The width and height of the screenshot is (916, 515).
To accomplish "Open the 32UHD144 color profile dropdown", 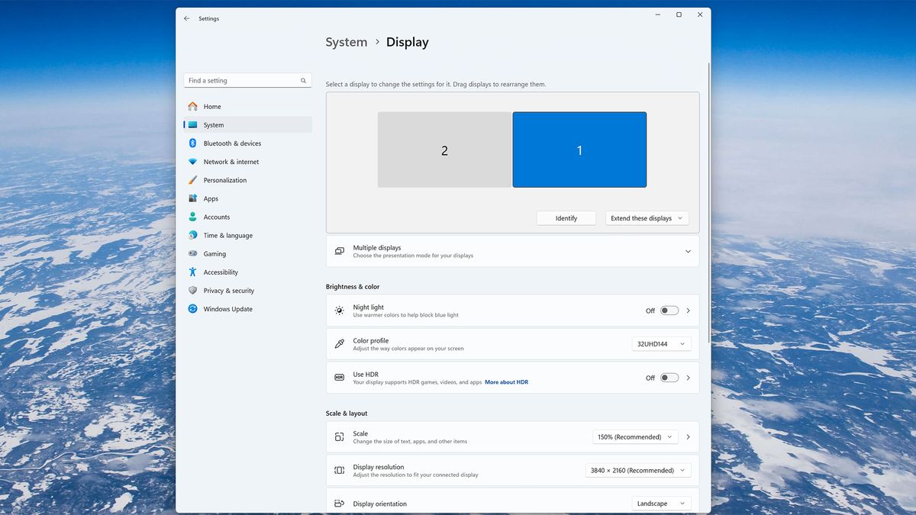I will [x=661, y=343].
